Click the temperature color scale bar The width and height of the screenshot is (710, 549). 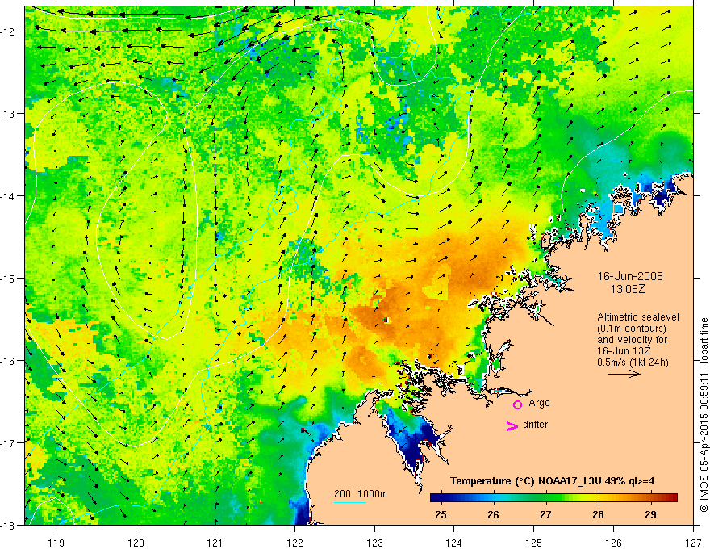click(553, 497)
